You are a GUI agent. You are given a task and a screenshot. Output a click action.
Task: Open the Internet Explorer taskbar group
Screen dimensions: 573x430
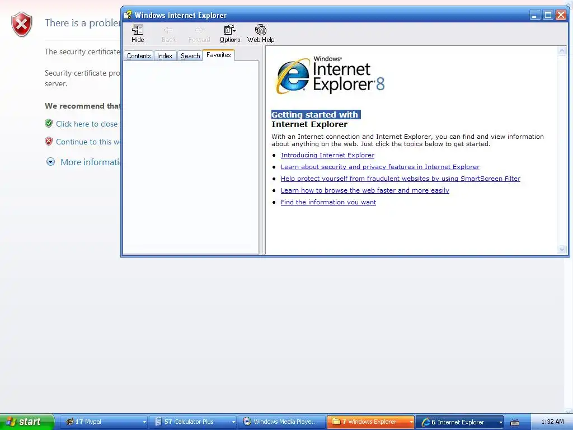pyautogui.click(x=460, y=422)
